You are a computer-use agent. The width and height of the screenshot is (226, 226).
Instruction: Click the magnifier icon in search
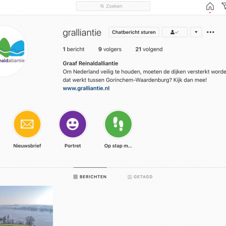click(102, 6)
